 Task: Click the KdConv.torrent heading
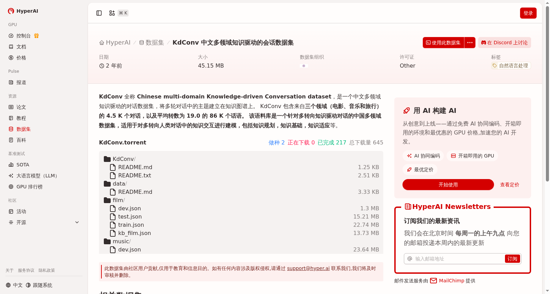pyautogui.click(x=122, y=142)
